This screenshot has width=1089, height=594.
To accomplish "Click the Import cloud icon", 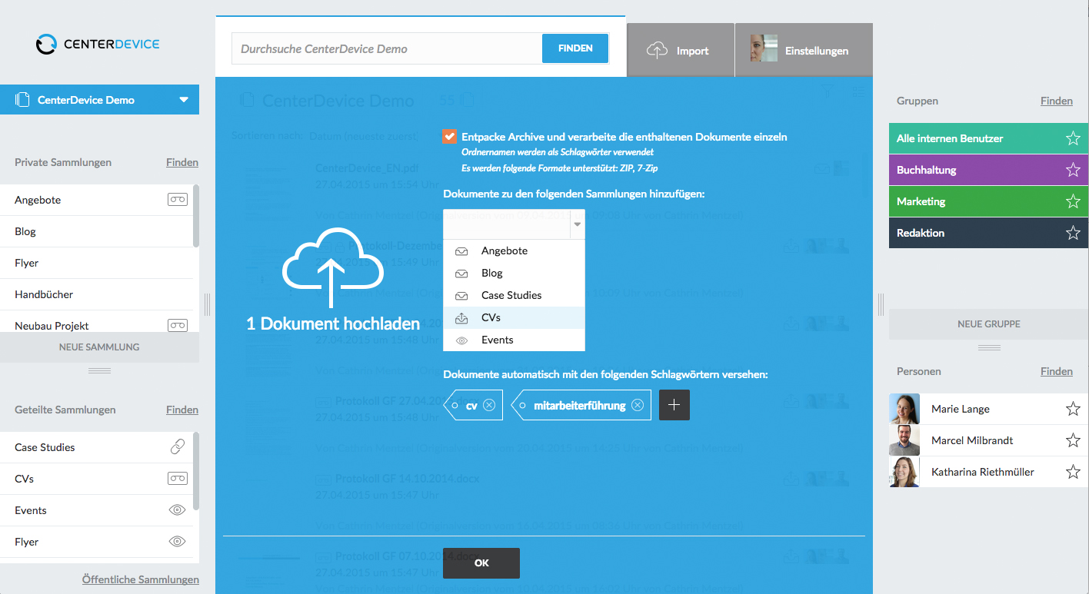I will 657,50.
